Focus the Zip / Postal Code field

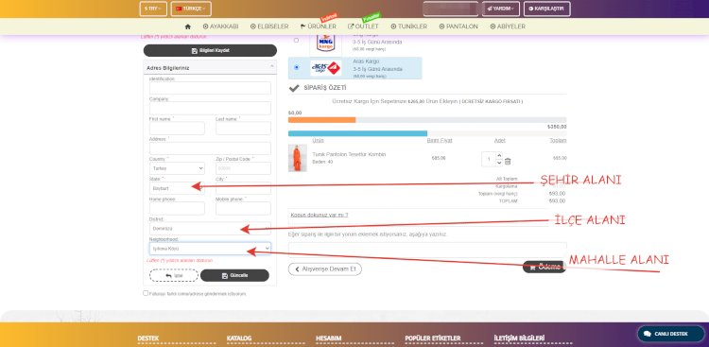tap(243, 168)
